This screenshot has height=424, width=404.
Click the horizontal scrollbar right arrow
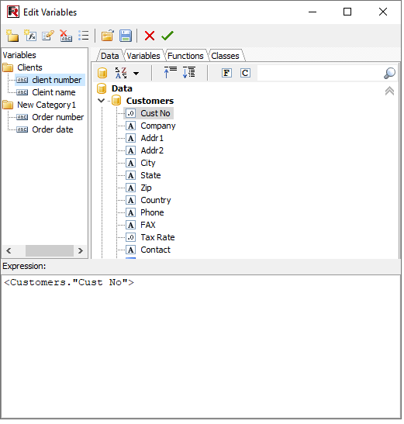point(81,251)
